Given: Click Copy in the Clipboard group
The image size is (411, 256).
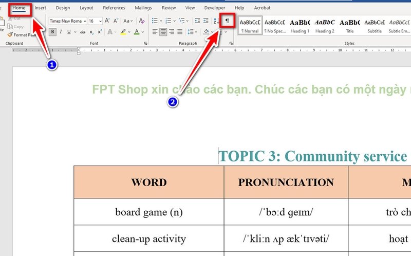Looking at the screenshot, I should coord(15,27).
